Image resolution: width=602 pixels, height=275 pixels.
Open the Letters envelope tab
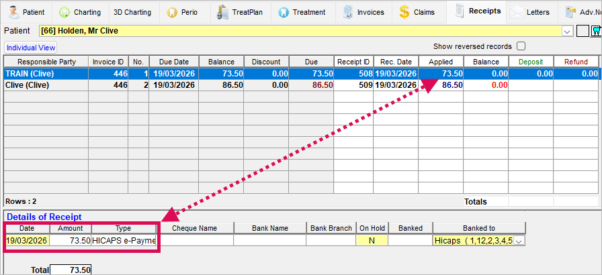pos(530,12)
